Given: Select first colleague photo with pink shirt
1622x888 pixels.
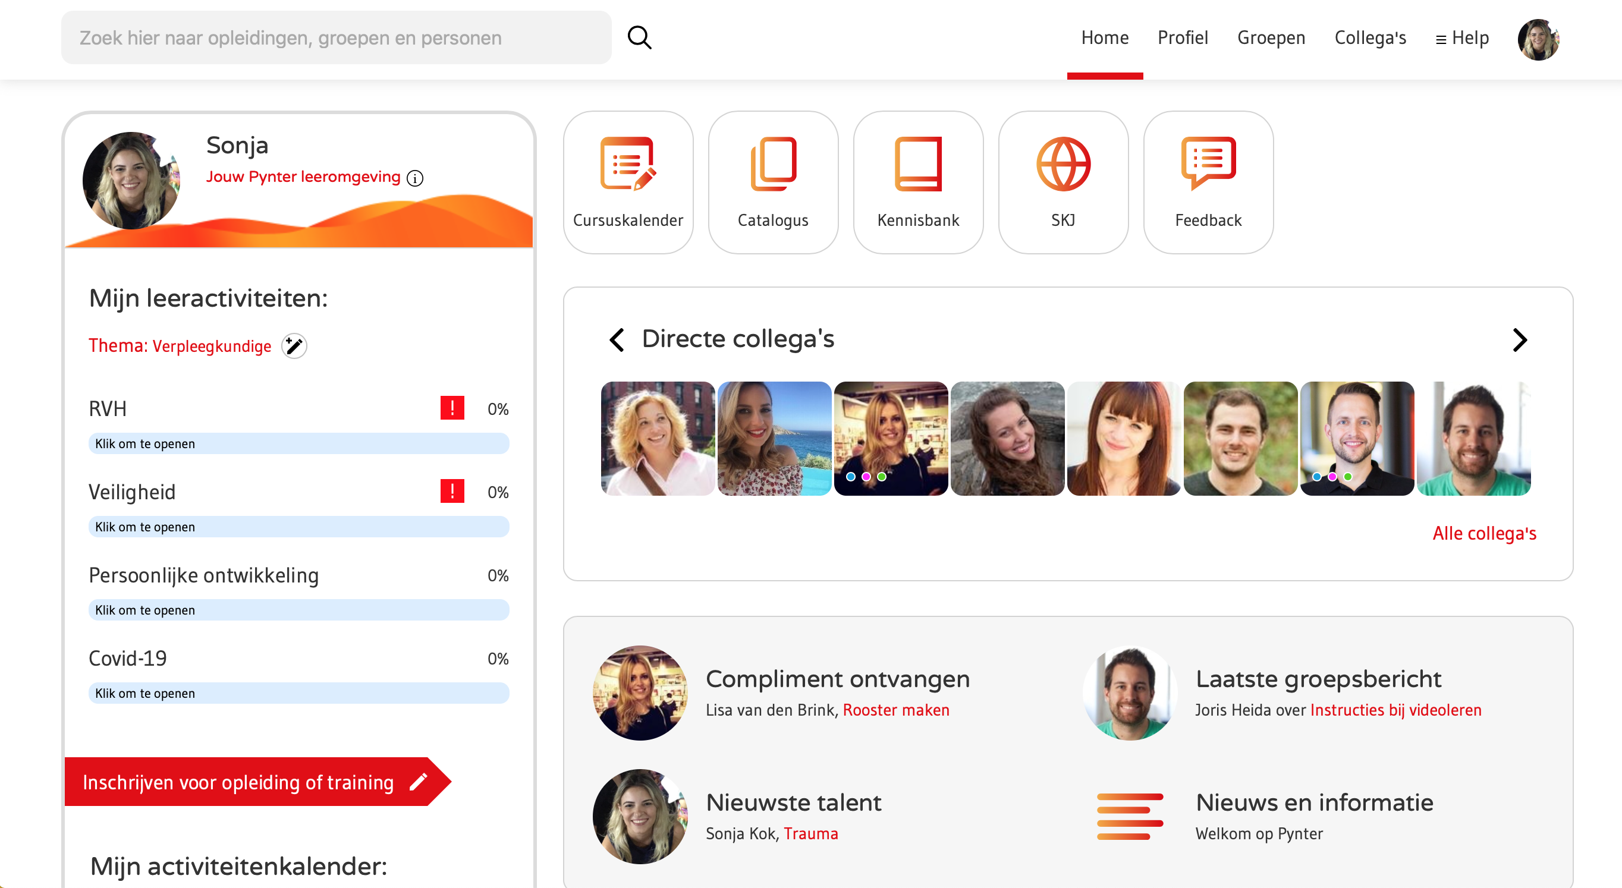Looking at the screenshot, I should coord(658,439).
